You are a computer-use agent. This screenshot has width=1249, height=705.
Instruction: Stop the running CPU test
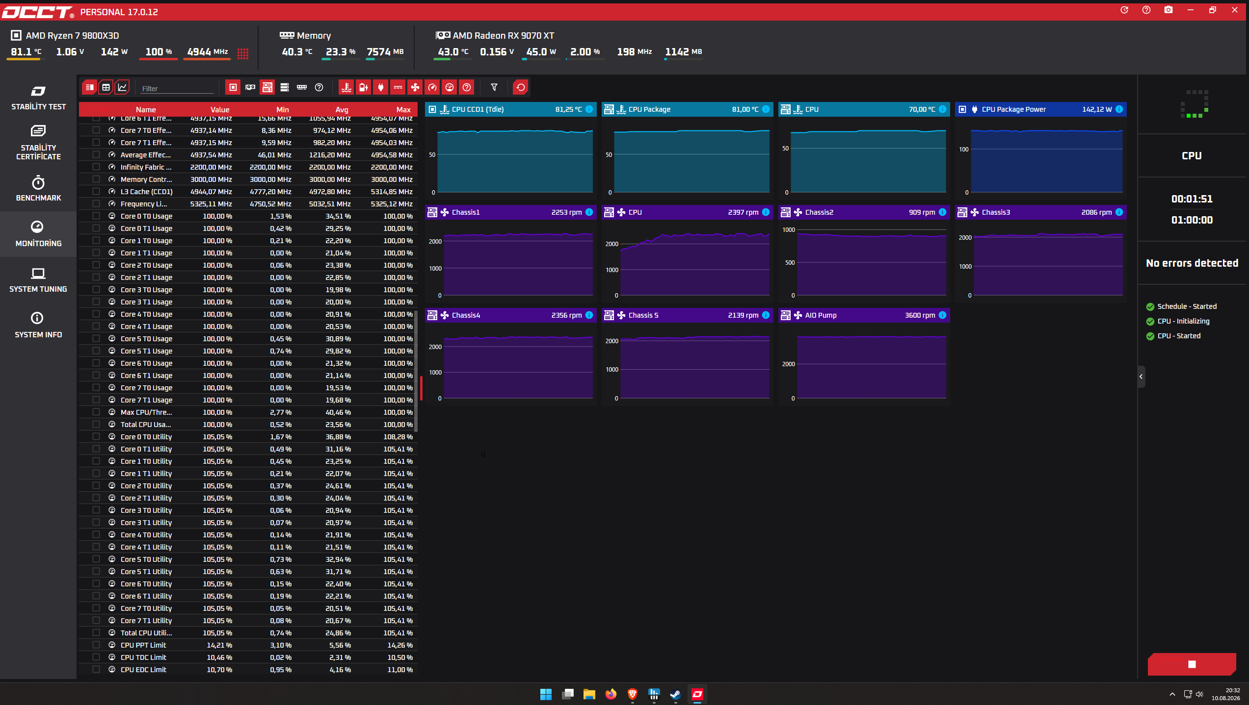coord(1192,664)
